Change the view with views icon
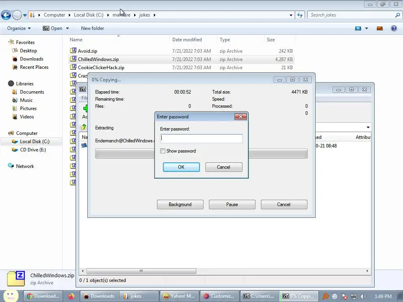This screenshot has width=403, height=302. 358,28
